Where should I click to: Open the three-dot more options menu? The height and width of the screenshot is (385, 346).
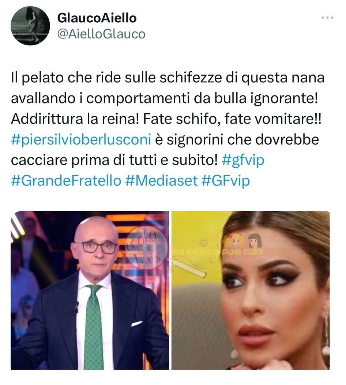pyautogui.click(x=327, y=18)
